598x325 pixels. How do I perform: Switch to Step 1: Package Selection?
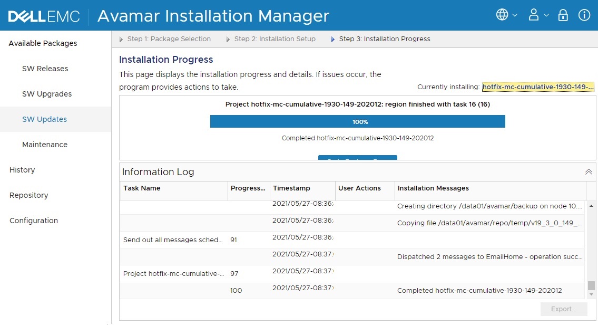pos(169,39)
